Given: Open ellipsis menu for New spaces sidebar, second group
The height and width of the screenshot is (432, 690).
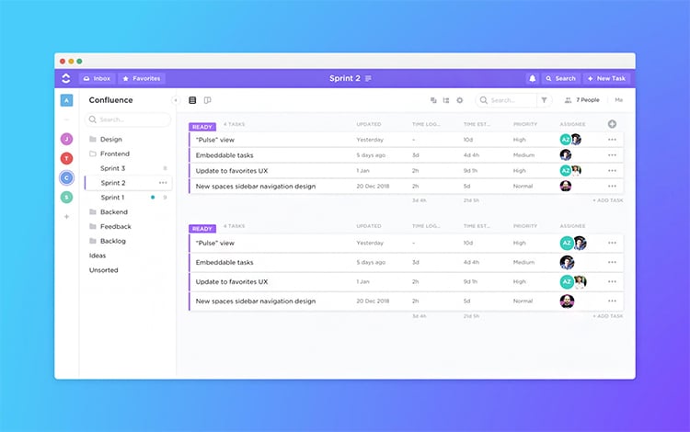Looking at the screenshot, I should [612, 301].
